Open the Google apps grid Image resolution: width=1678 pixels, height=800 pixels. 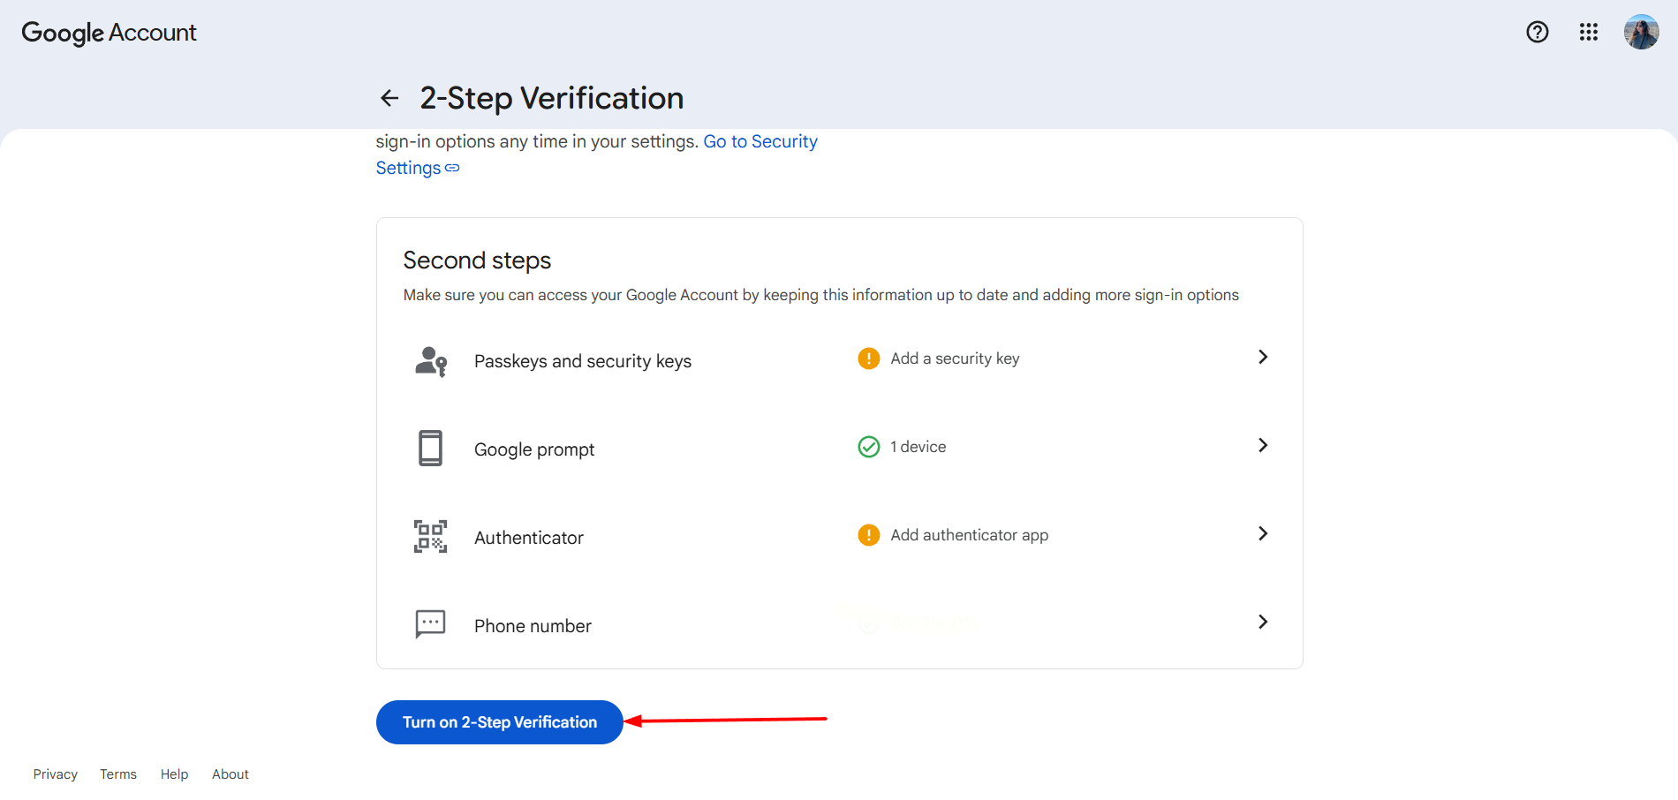coord(1589,33)
